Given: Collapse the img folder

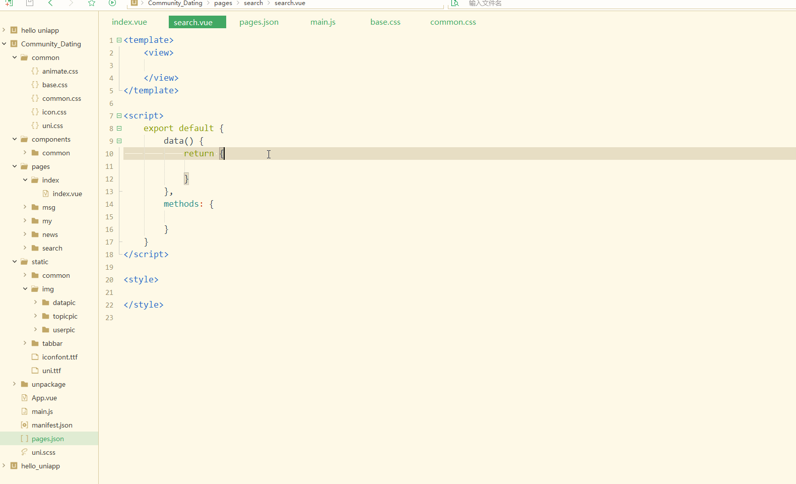Looking at the screenshot, I should [x=25, y=289].
